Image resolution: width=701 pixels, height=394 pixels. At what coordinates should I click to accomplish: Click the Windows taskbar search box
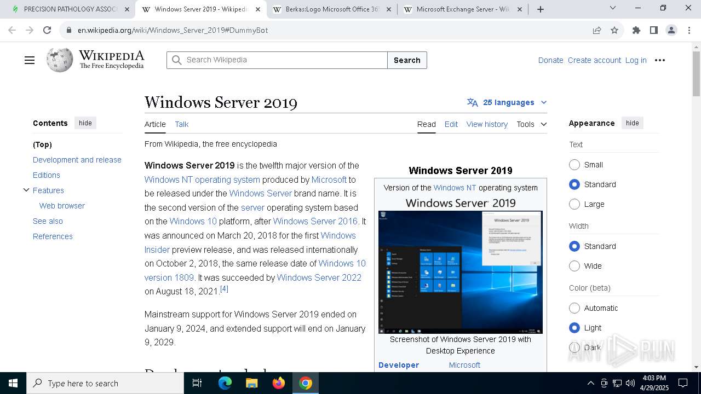click(x=105, y=383)
